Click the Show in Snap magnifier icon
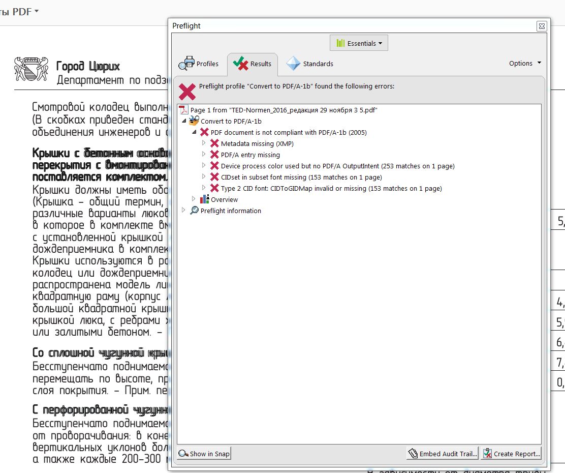The height and width of the screenshot is (473, 565). 183,454
